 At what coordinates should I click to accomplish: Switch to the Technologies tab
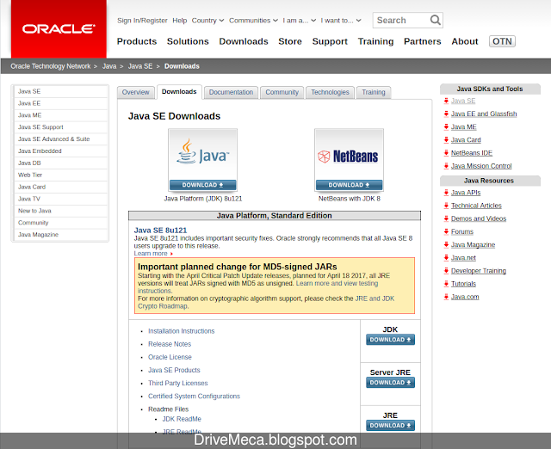[x=330, y=92]
